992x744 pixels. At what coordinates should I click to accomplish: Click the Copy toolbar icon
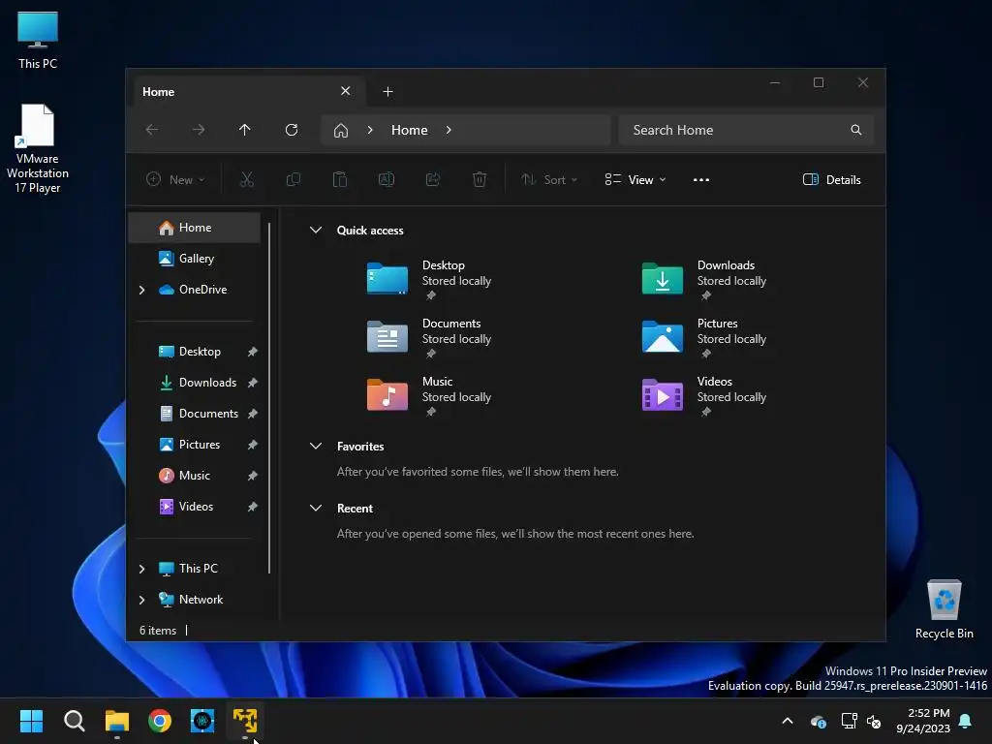[294, 179]
